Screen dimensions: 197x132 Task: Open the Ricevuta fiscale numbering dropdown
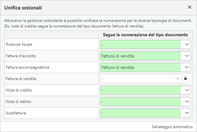click(x=145, y=44)
